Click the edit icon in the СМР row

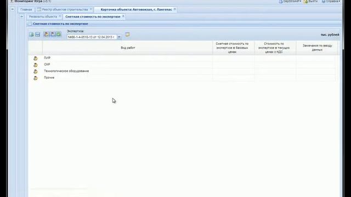click(35, 65)
